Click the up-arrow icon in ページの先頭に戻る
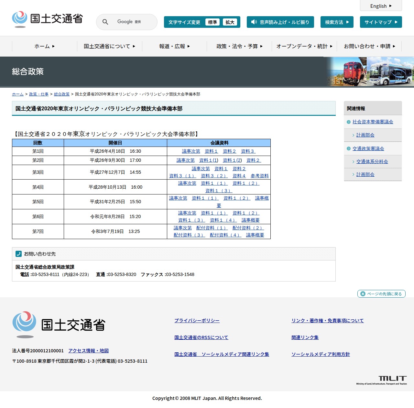The width and height of the screenshot is (414, 408). coord(363,294)
